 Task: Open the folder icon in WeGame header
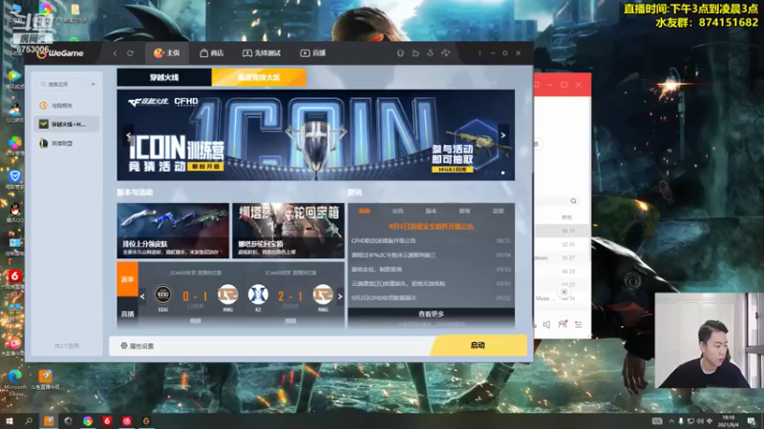pos(415,53)
